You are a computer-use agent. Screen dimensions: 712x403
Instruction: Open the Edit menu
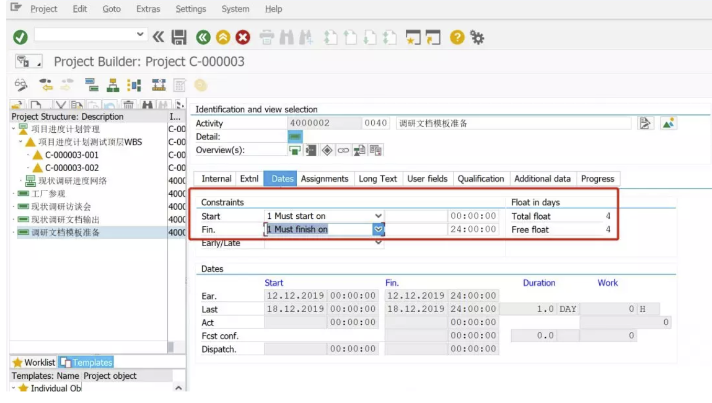tap(80, 9)
